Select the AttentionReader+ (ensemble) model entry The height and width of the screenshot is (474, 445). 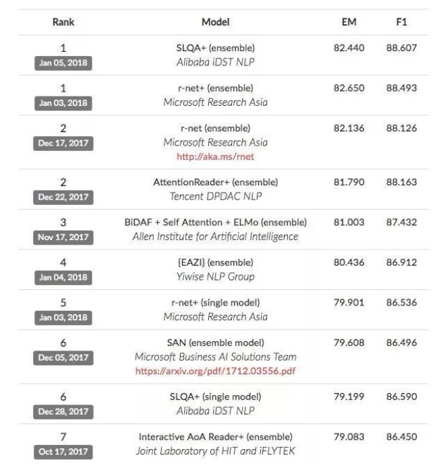tap(215, 182)
